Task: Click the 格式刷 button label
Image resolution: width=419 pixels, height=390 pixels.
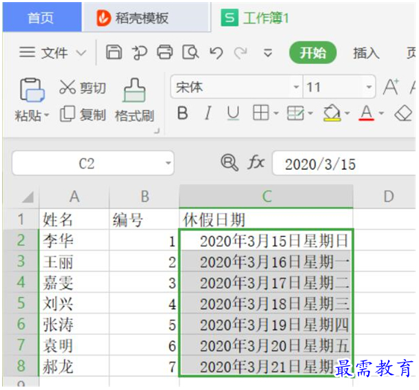Action: pyautogui.click(x=134, y=116)
